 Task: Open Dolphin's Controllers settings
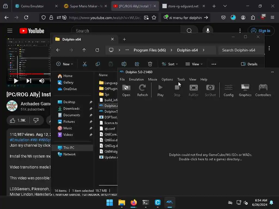tap(263, 90)
